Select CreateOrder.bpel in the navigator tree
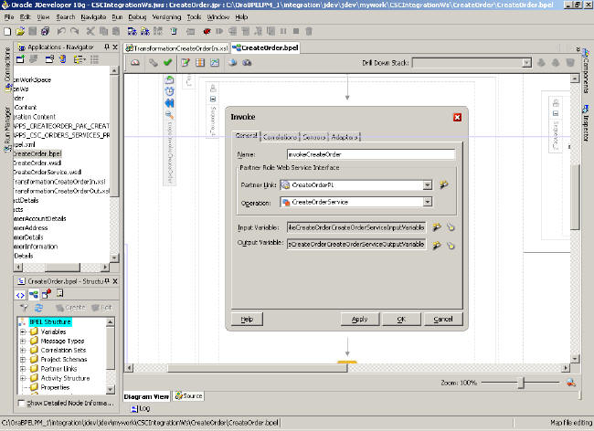The width and height of the screenshot is (594, 431). click(37, 153)
